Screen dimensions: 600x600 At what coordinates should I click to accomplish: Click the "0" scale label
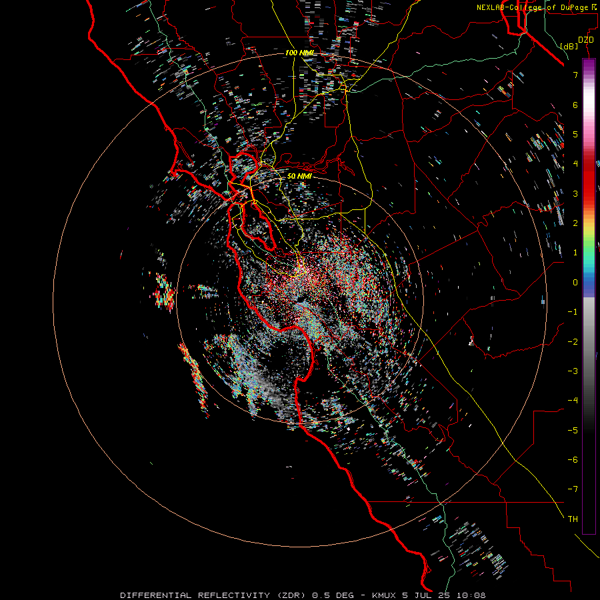pyautogui.click(x=575, y=283)
